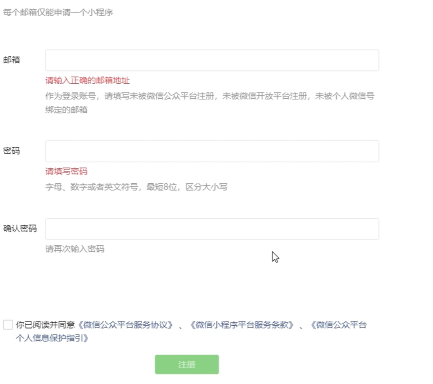The image size is (433, 384).
Task: Click the 字母、数字或者英文符号 password hint
Action: coord(92,187)
